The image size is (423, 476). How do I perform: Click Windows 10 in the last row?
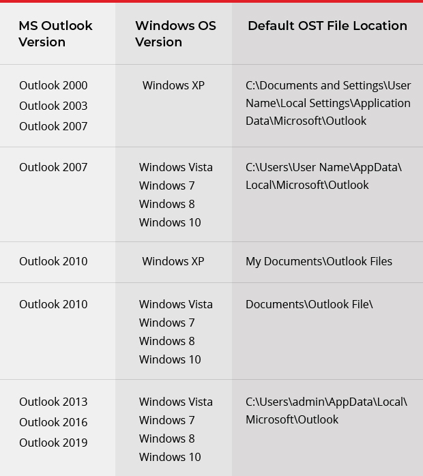(x=170, y=457)
